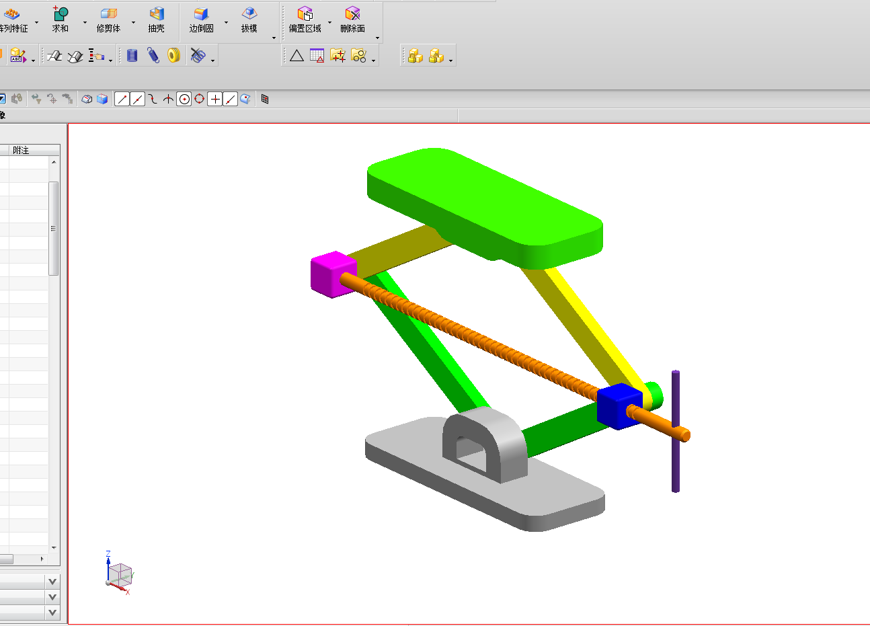Click the 删除面 (Delete Face) tool
The height and width of the screenshot is (626, 870).
coord(352,14)
